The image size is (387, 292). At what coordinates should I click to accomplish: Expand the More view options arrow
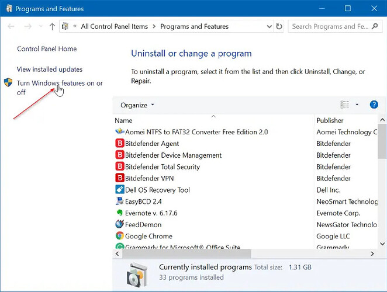coord(357,105)
